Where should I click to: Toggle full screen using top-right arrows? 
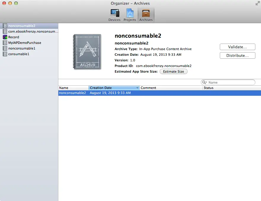coord(257,4)
